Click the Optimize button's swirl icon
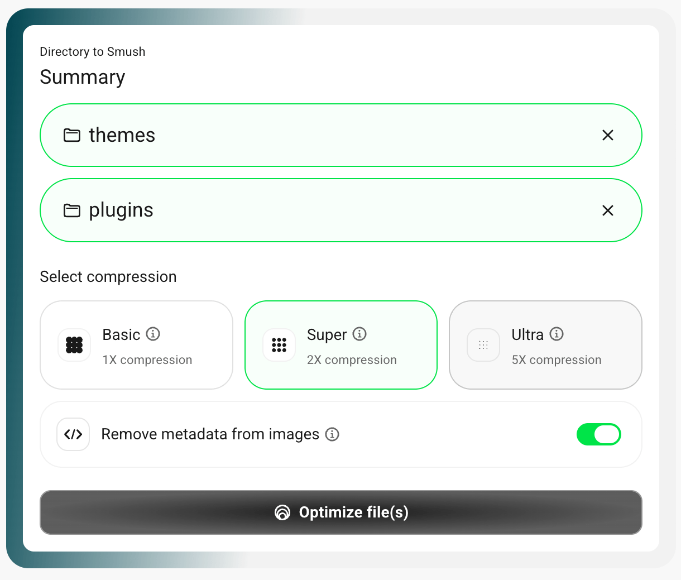This screenshot has height=580, width=681. click(x=282, y=512)
